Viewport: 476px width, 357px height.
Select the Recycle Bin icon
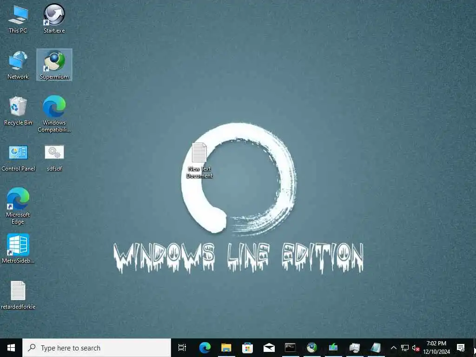pos(18,111)
